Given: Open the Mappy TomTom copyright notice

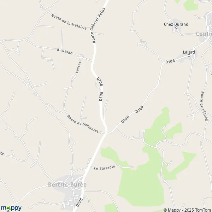Looking at the screenshot, I should tap(188, 210).
